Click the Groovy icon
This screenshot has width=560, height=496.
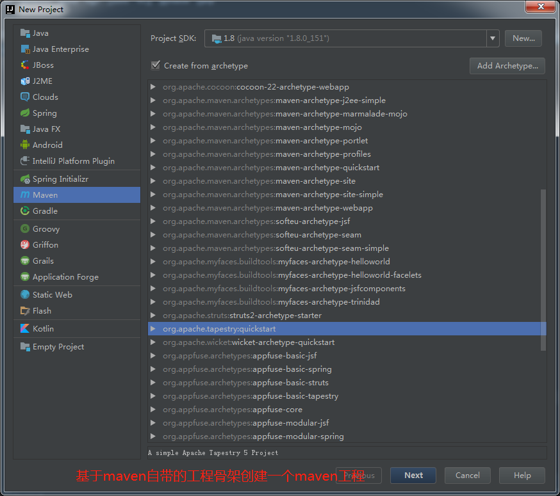[25, 228]
